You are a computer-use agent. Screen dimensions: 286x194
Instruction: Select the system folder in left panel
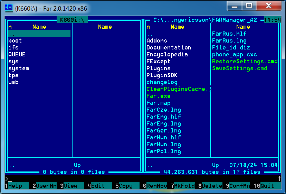[x=19, y=68]
